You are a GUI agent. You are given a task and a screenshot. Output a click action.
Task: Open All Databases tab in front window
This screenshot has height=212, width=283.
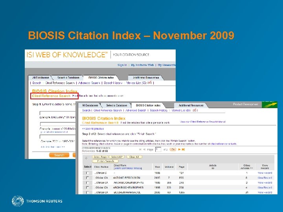tap(90, 105)
